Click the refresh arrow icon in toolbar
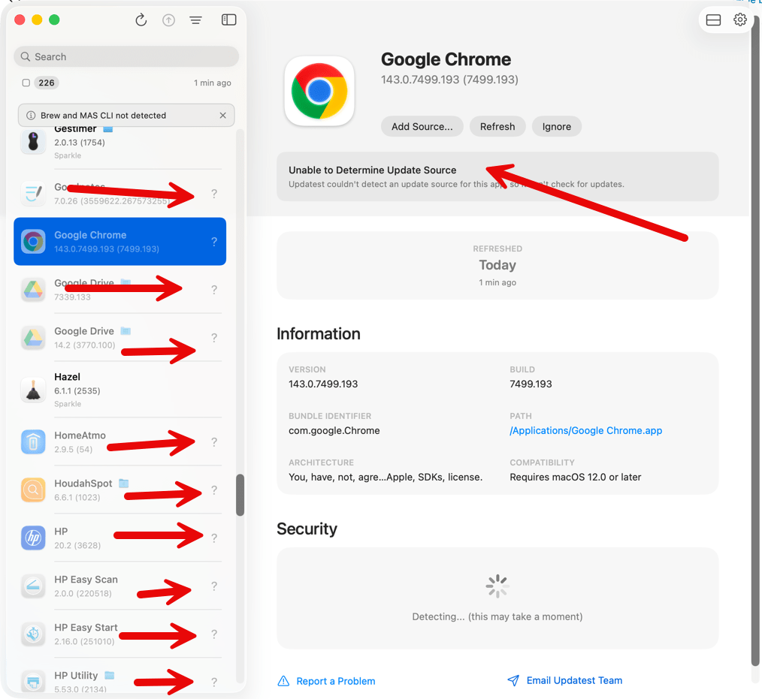 click(x=141, y=20)
